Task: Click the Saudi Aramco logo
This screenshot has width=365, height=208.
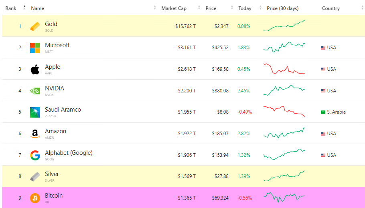Action: coord(35,112)
